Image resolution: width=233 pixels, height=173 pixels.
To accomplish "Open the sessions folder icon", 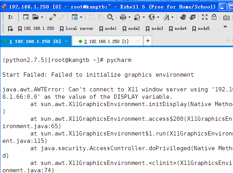I will [36, 17].
